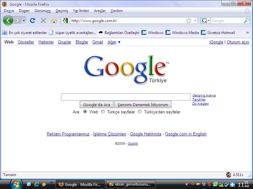This screenshot has width=253, height=189.
Task: Open the back/forward history dropdown arrow
Action: [24, 20]
